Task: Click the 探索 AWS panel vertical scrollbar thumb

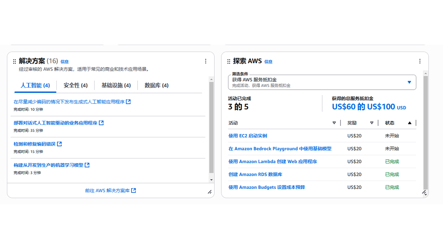Action: coord(425,132)
